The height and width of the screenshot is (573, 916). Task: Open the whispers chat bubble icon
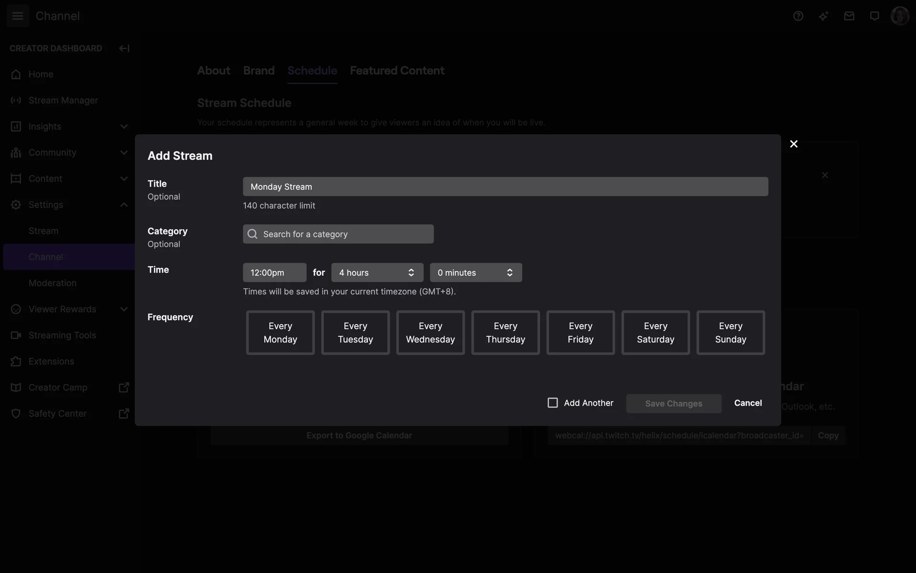point(874,16)
